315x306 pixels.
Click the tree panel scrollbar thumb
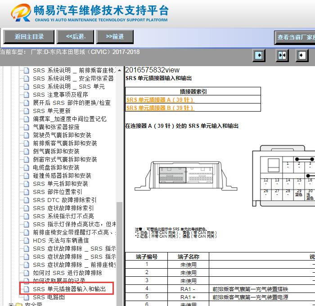(119, 254)
